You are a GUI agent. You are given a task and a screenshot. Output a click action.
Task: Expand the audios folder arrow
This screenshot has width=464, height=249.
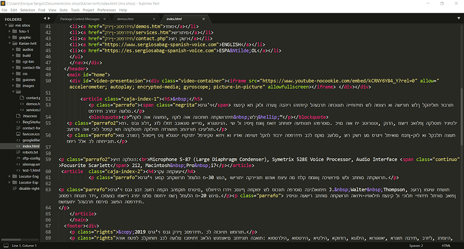[x=13, y=49]
